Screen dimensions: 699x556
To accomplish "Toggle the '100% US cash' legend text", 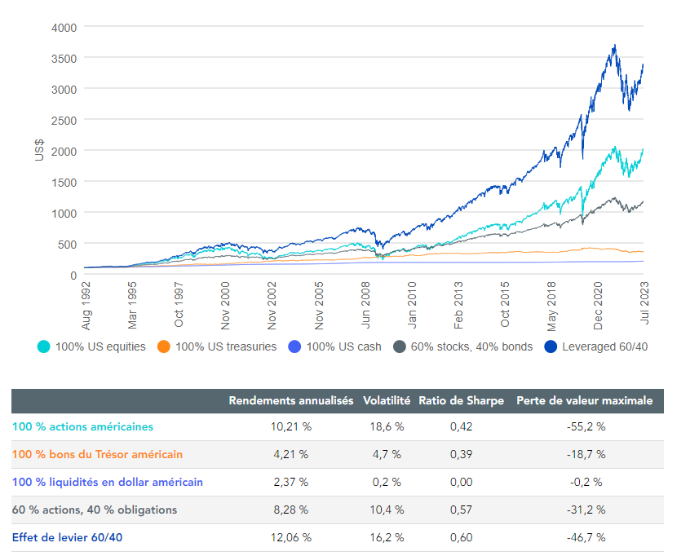I will 343,346.
